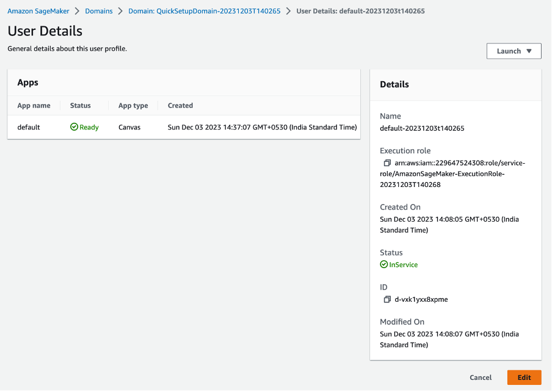552x391 pixels.
Task: Click the Ready status text
Action: 89,127
